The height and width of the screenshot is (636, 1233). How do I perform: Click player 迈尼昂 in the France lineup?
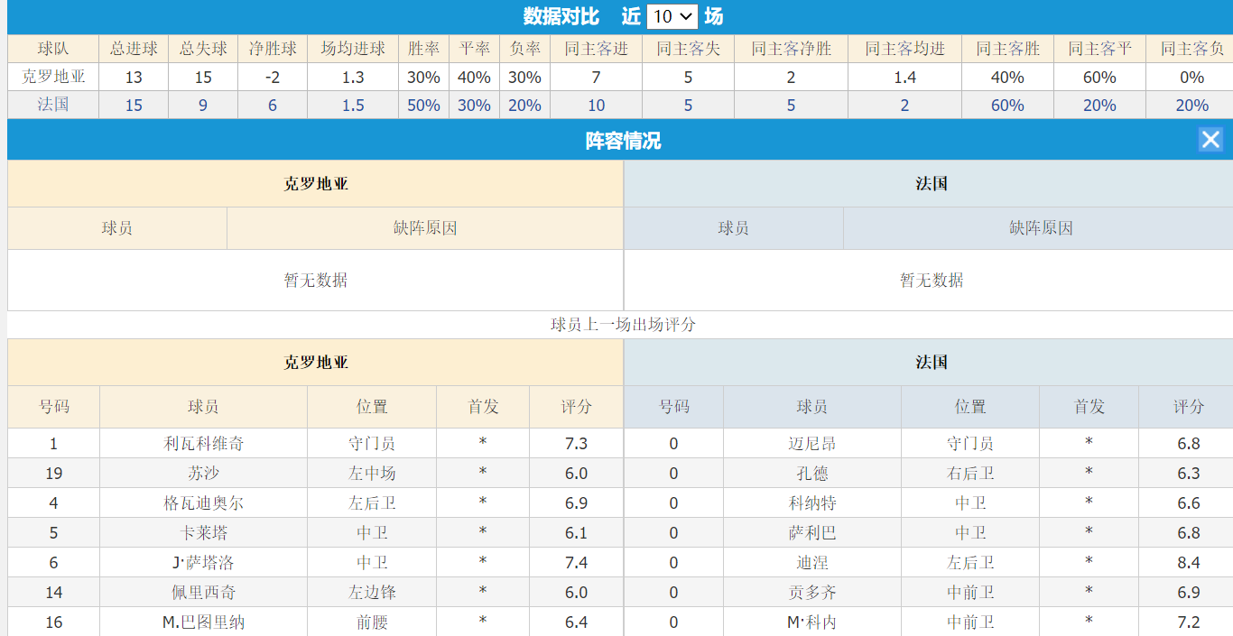coord(810,443)
